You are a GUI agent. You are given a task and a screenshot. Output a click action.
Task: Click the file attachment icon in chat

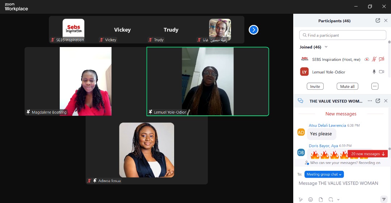tap(320, 199)
